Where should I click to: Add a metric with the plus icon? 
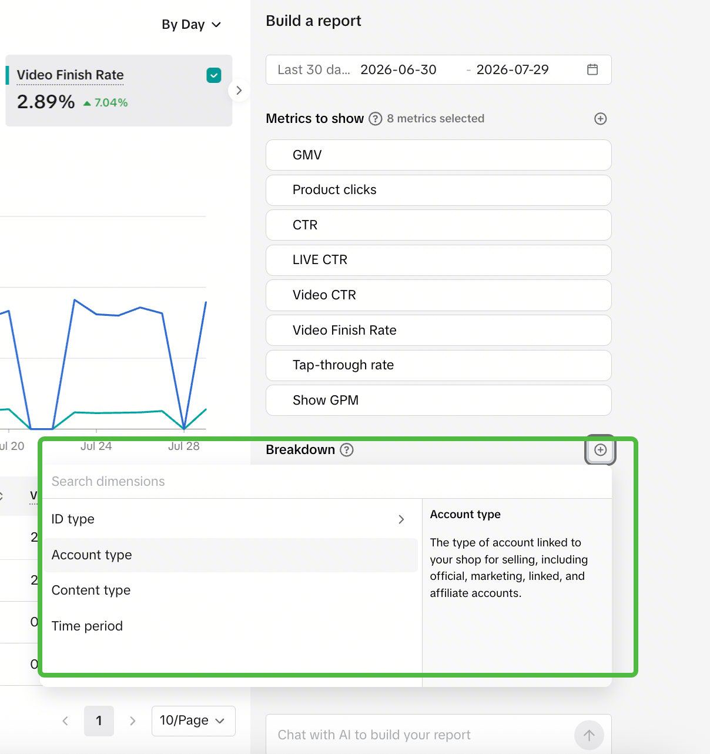click(600, 119)
